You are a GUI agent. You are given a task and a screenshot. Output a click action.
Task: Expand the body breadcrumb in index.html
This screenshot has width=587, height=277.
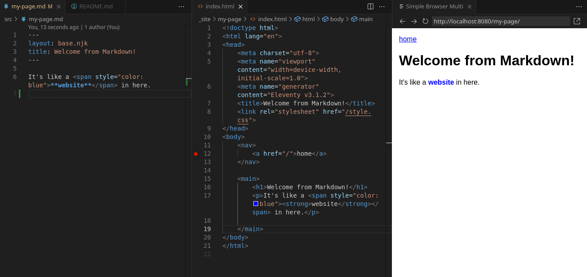336,19
